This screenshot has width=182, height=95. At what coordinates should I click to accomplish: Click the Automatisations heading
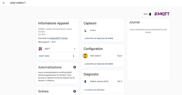tap(50, 67)
